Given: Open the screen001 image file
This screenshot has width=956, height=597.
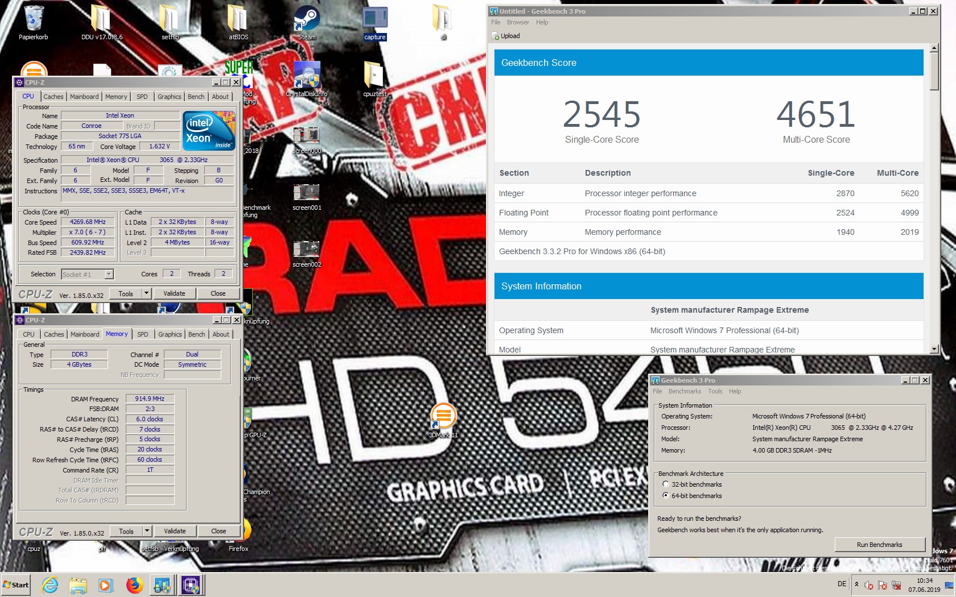Looking at the screenshot, I should tap(307, 197).
